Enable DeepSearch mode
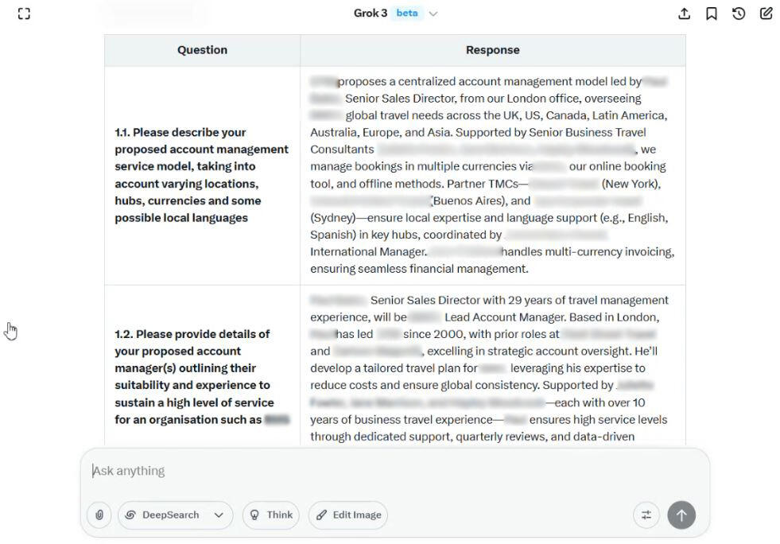780x544 pixels. point(167,515)
